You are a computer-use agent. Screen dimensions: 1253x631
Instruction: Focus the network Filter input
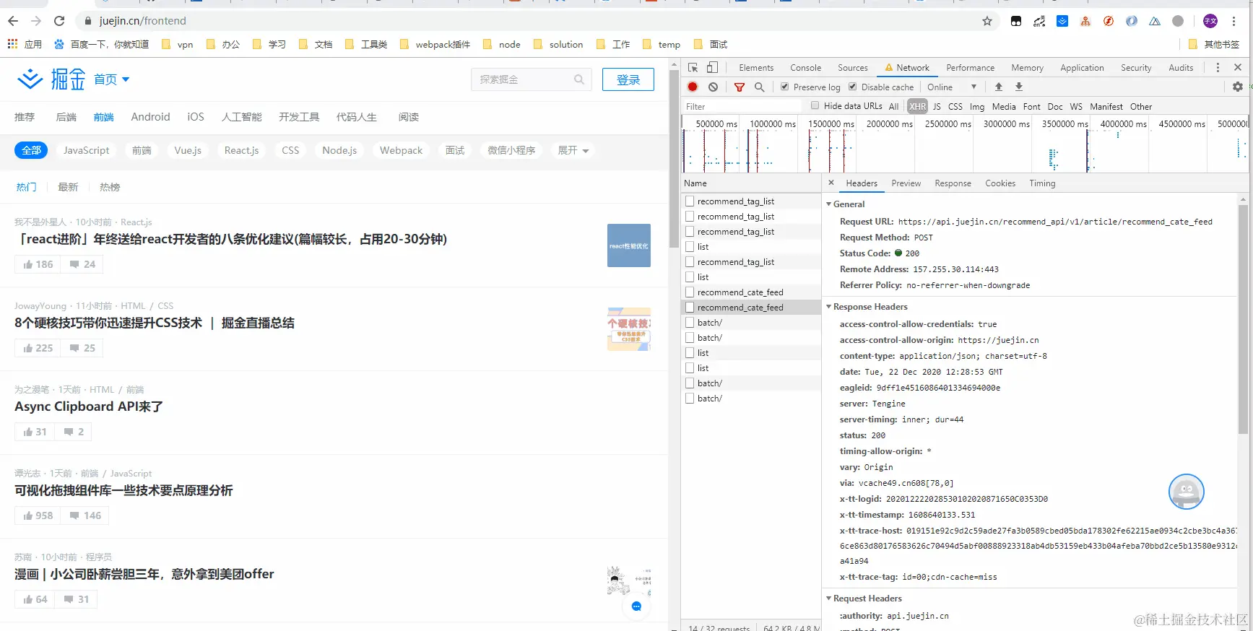[x=742, y=106]
